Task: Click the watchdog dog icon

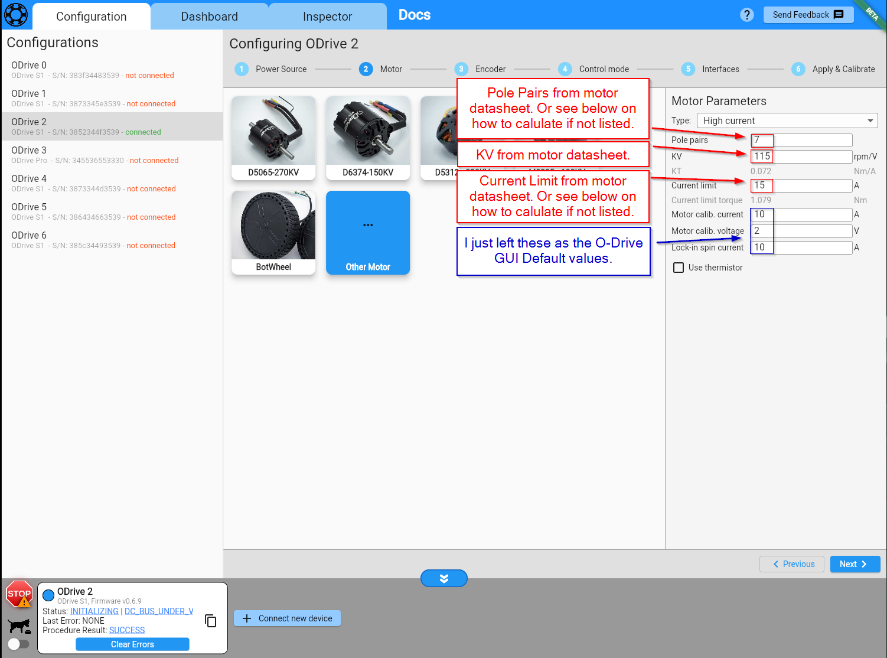Action: pos(19,626)
